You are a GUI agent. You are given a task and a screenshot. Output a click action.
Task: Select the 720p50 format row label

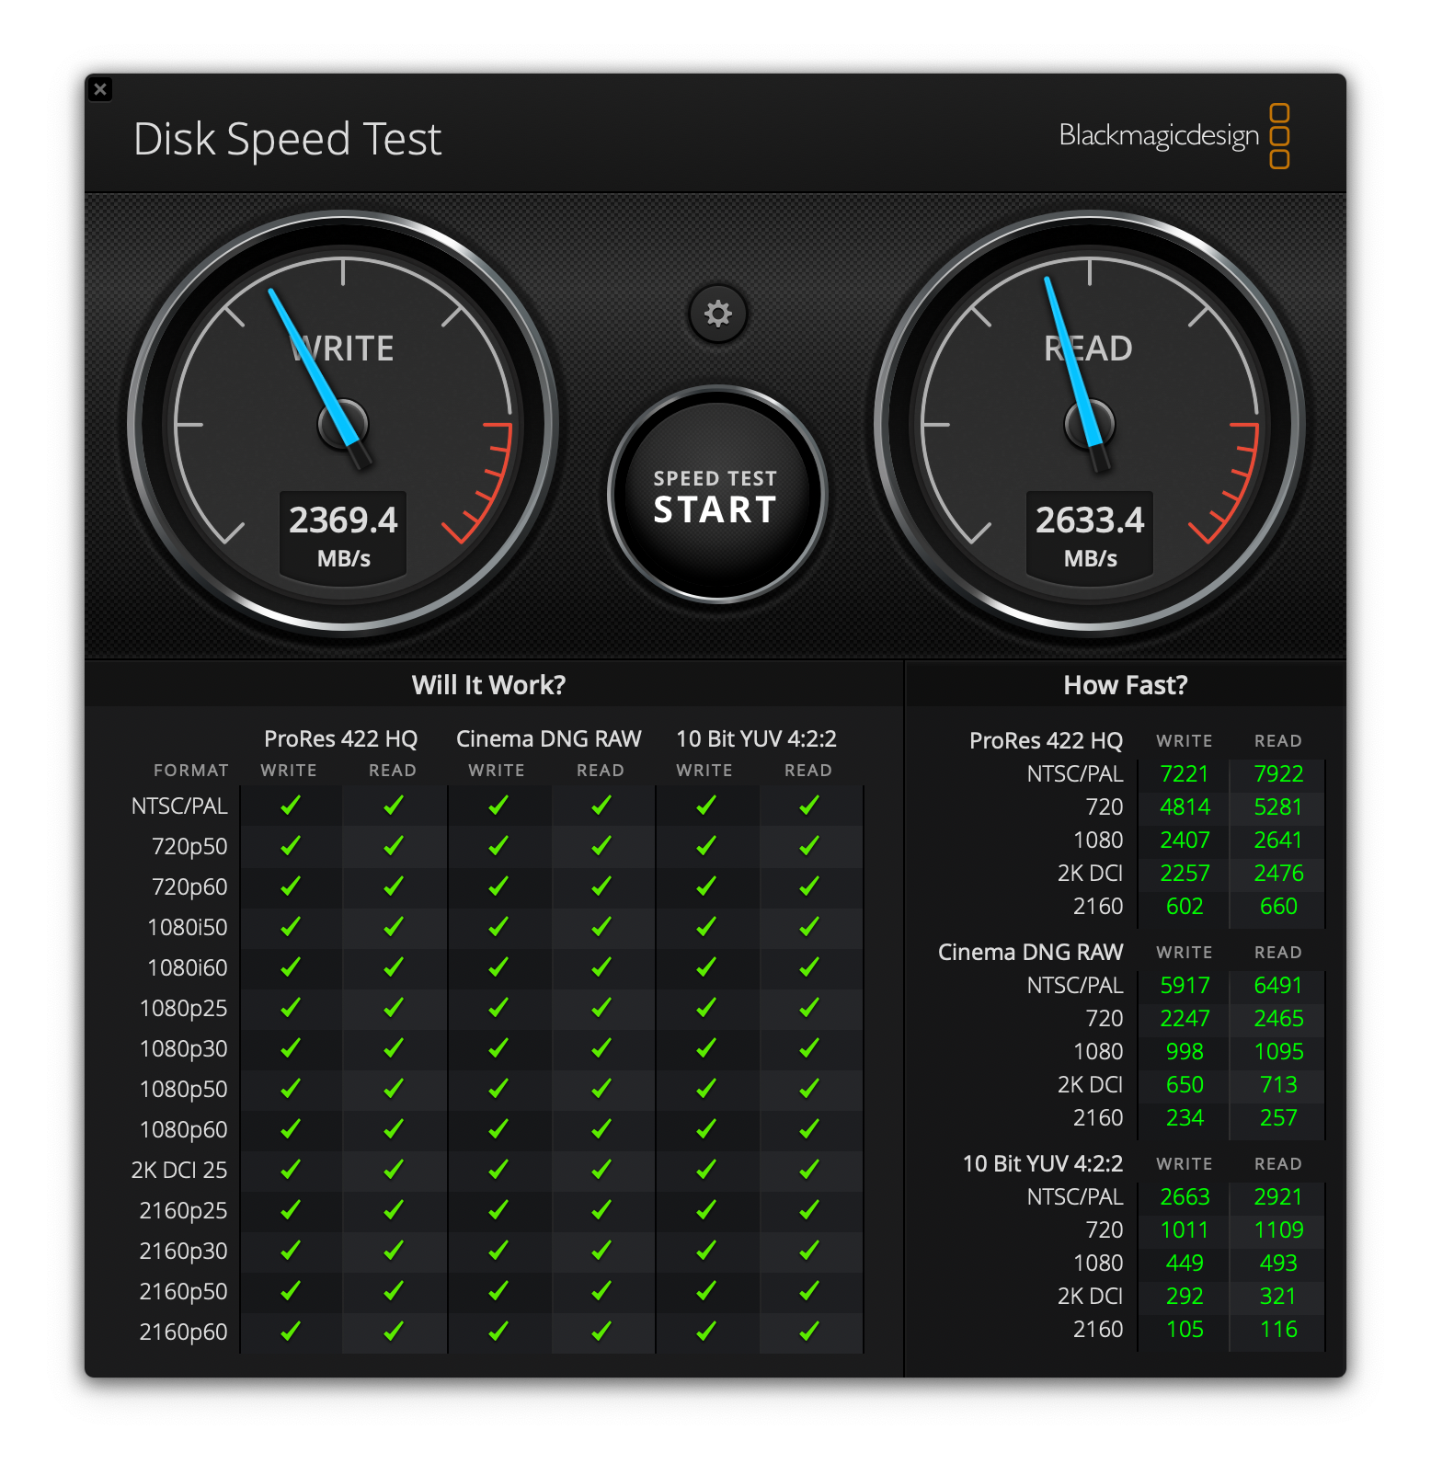189,847
